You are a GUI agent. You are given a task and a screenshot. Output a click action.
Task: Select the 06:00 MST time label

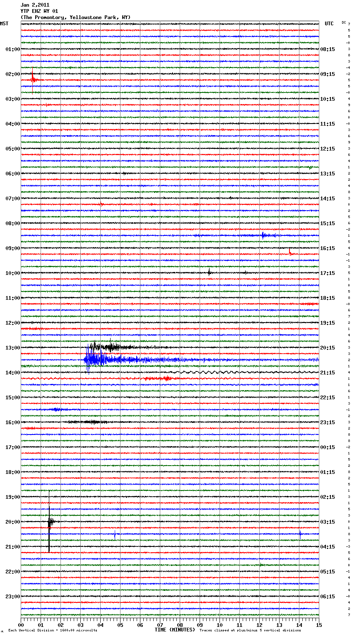[13, 174]
